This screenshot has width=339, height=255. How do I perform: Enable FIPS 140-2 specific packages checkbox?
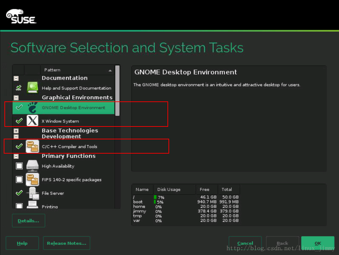point(19,179)
